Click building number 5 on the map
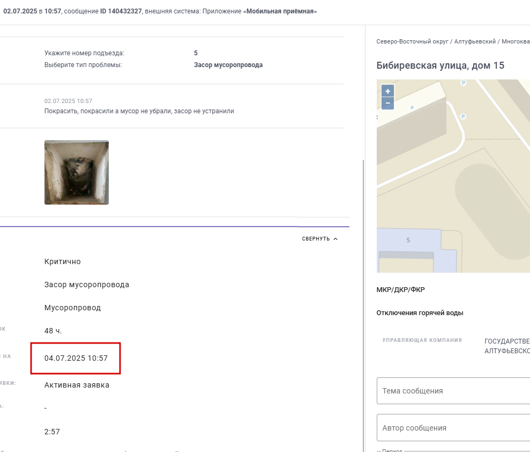Viewport: 530px width, 452px height. click(x=408, y=240)
